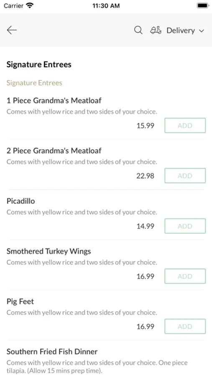The height and width of the screenshot is (376, 212).
Task: Tap the bold Signature Entrees heading
Action: [x=39, y=64]
